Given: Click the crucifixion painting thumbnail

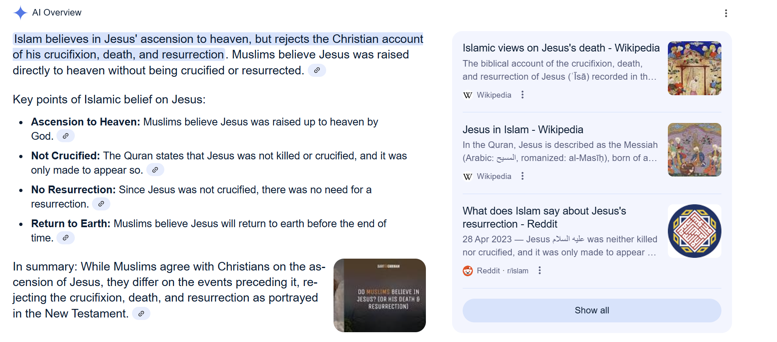Looking at the screenshot, I should (x=694, y=68).
